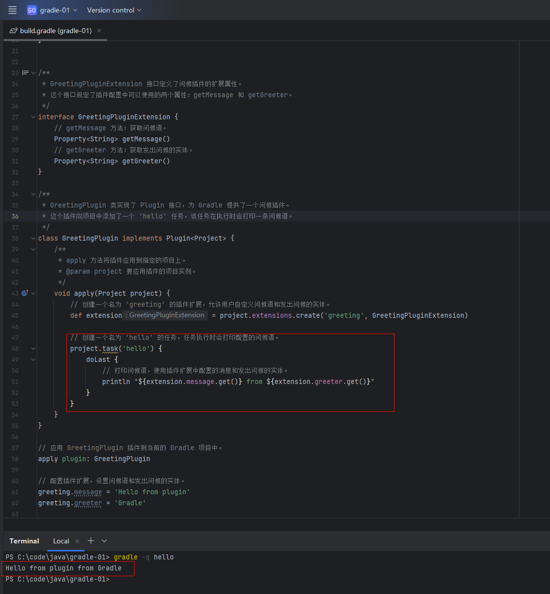The image size is (550, 594).
Task: Collapse the interface block at line 27
Action: point(33,117)
